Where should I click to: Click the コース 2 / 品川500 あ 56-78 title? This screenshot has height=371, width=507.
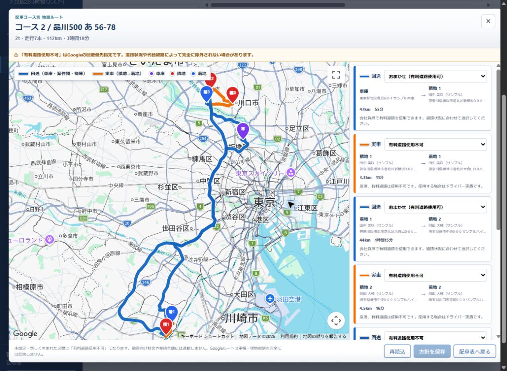(x=65, y=27)
